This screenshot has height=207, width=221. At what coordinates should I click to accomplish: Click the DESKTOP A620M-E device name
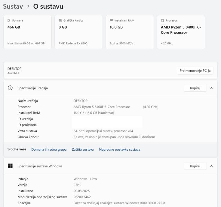point(14,70)
